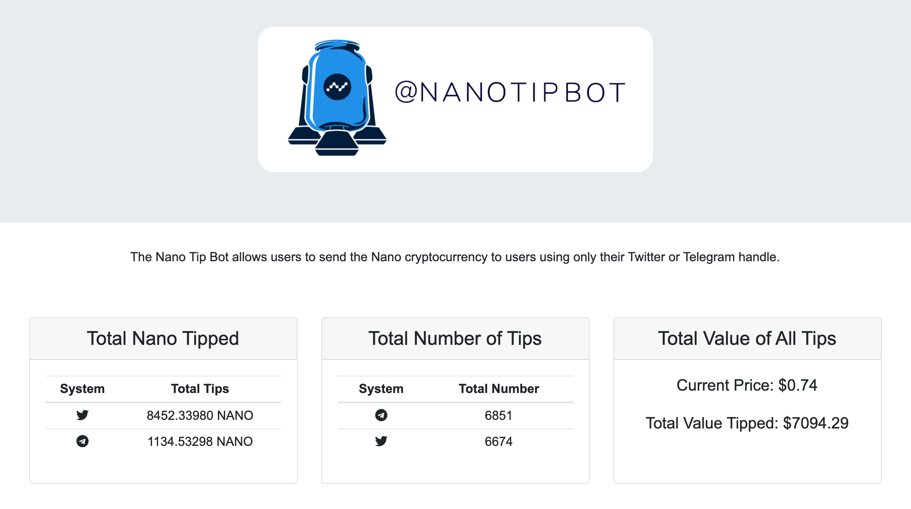Click Twitter icon in Total Nano Tipped table
The image size is (911, 509).
tap(82, 415)
